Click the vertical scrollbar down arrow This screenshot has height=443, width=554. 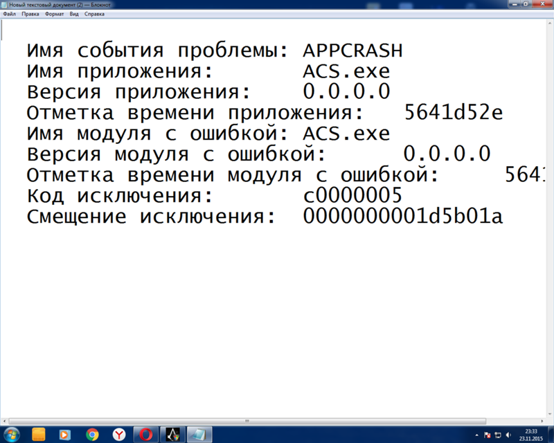(x=550, y=415)
